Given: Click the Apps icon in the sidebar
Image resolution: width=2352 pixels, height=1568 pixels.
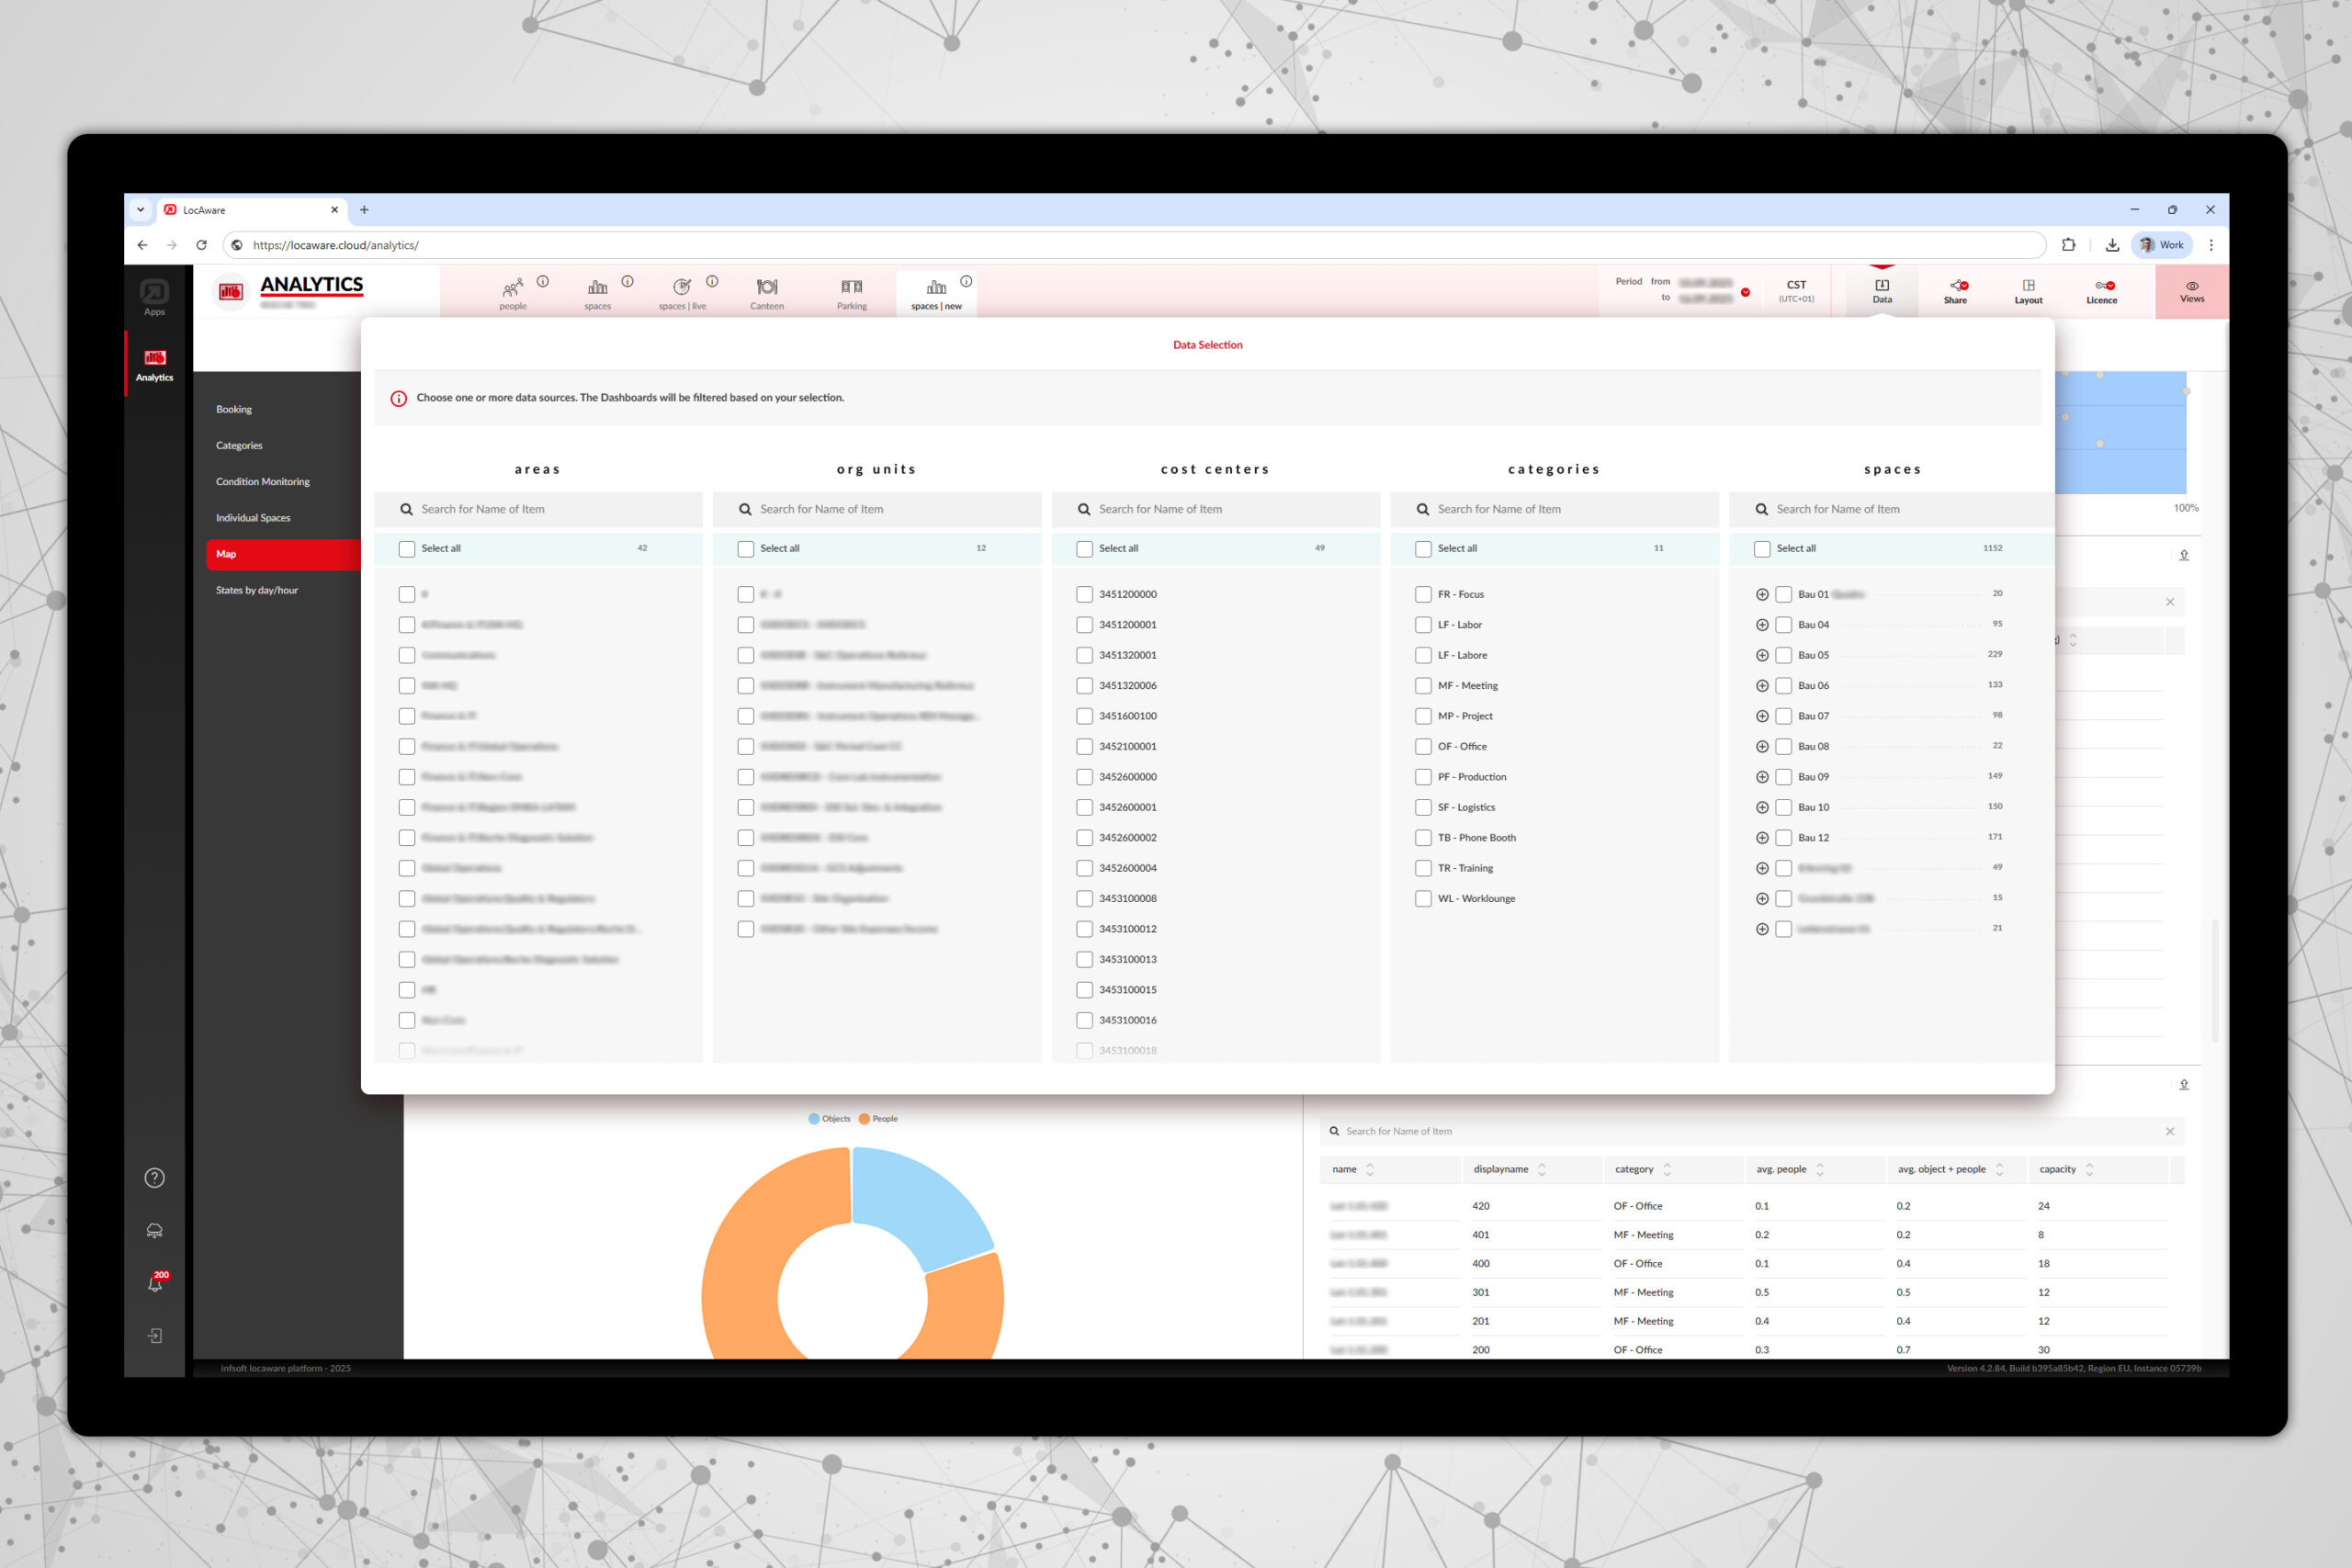Looking at the screenshot, I should (x=154, y=295).
